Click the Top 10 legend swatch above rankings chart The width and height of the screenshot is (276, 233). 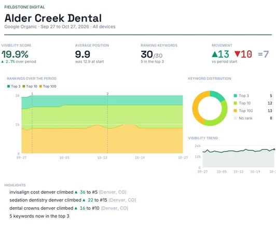coord(24,86)
